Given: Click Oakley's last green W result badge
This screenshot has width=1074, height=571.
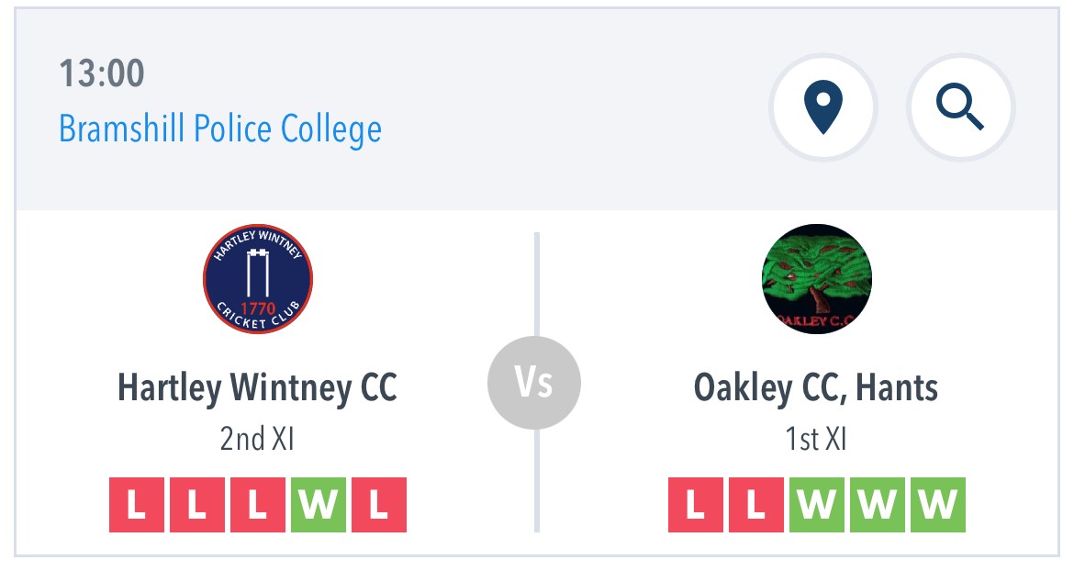Looking at the screenshot, I should coord(938,505).
